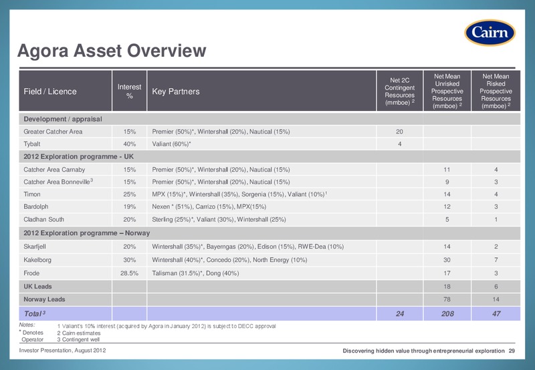535x370 pixels.
Task: Click note 3 Contingent well
Action: [x=78, y=339]
